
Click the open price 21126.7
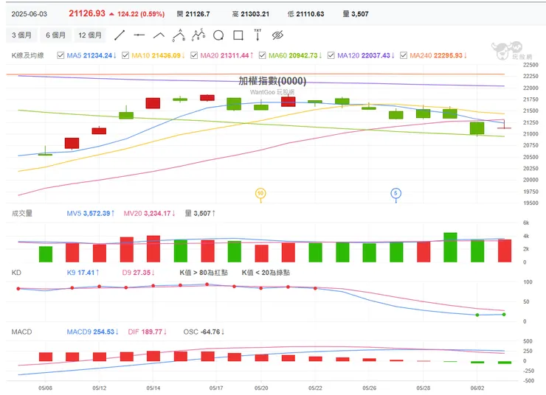[198, 14]
